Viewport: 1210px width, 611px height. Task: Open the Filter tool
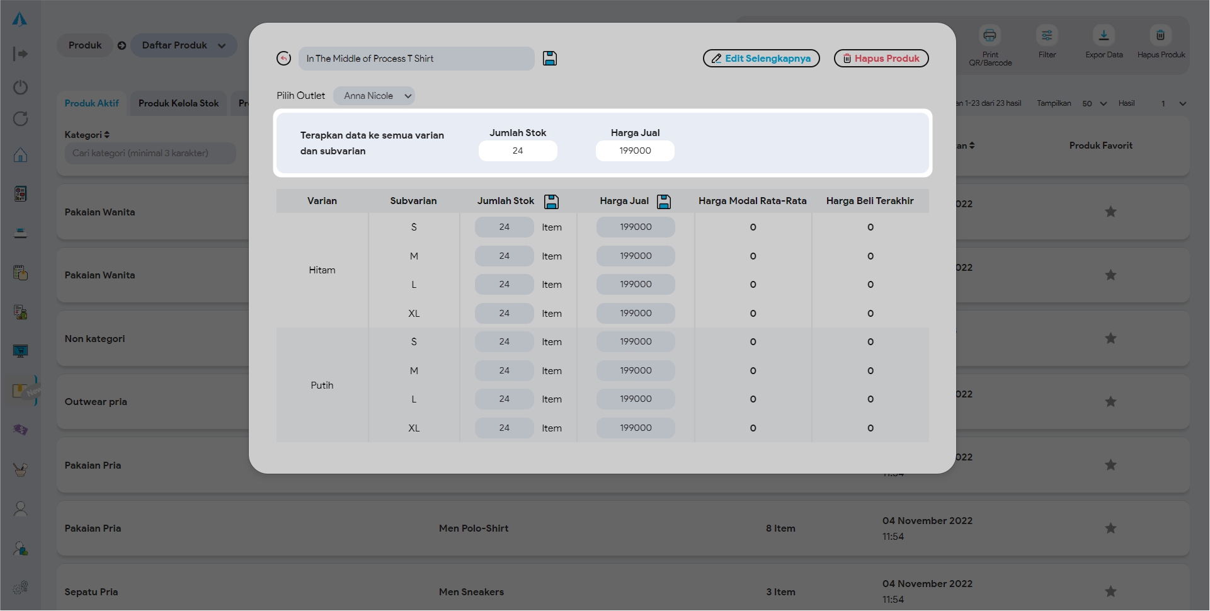point(1047,36)
